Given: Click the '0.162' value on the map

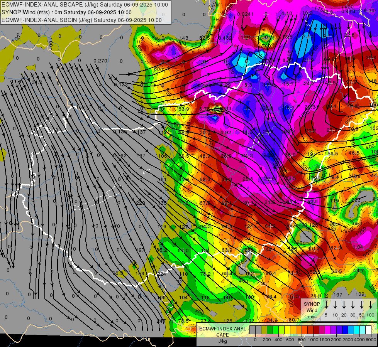Looking at the screenshot, I should coord(120,155).
